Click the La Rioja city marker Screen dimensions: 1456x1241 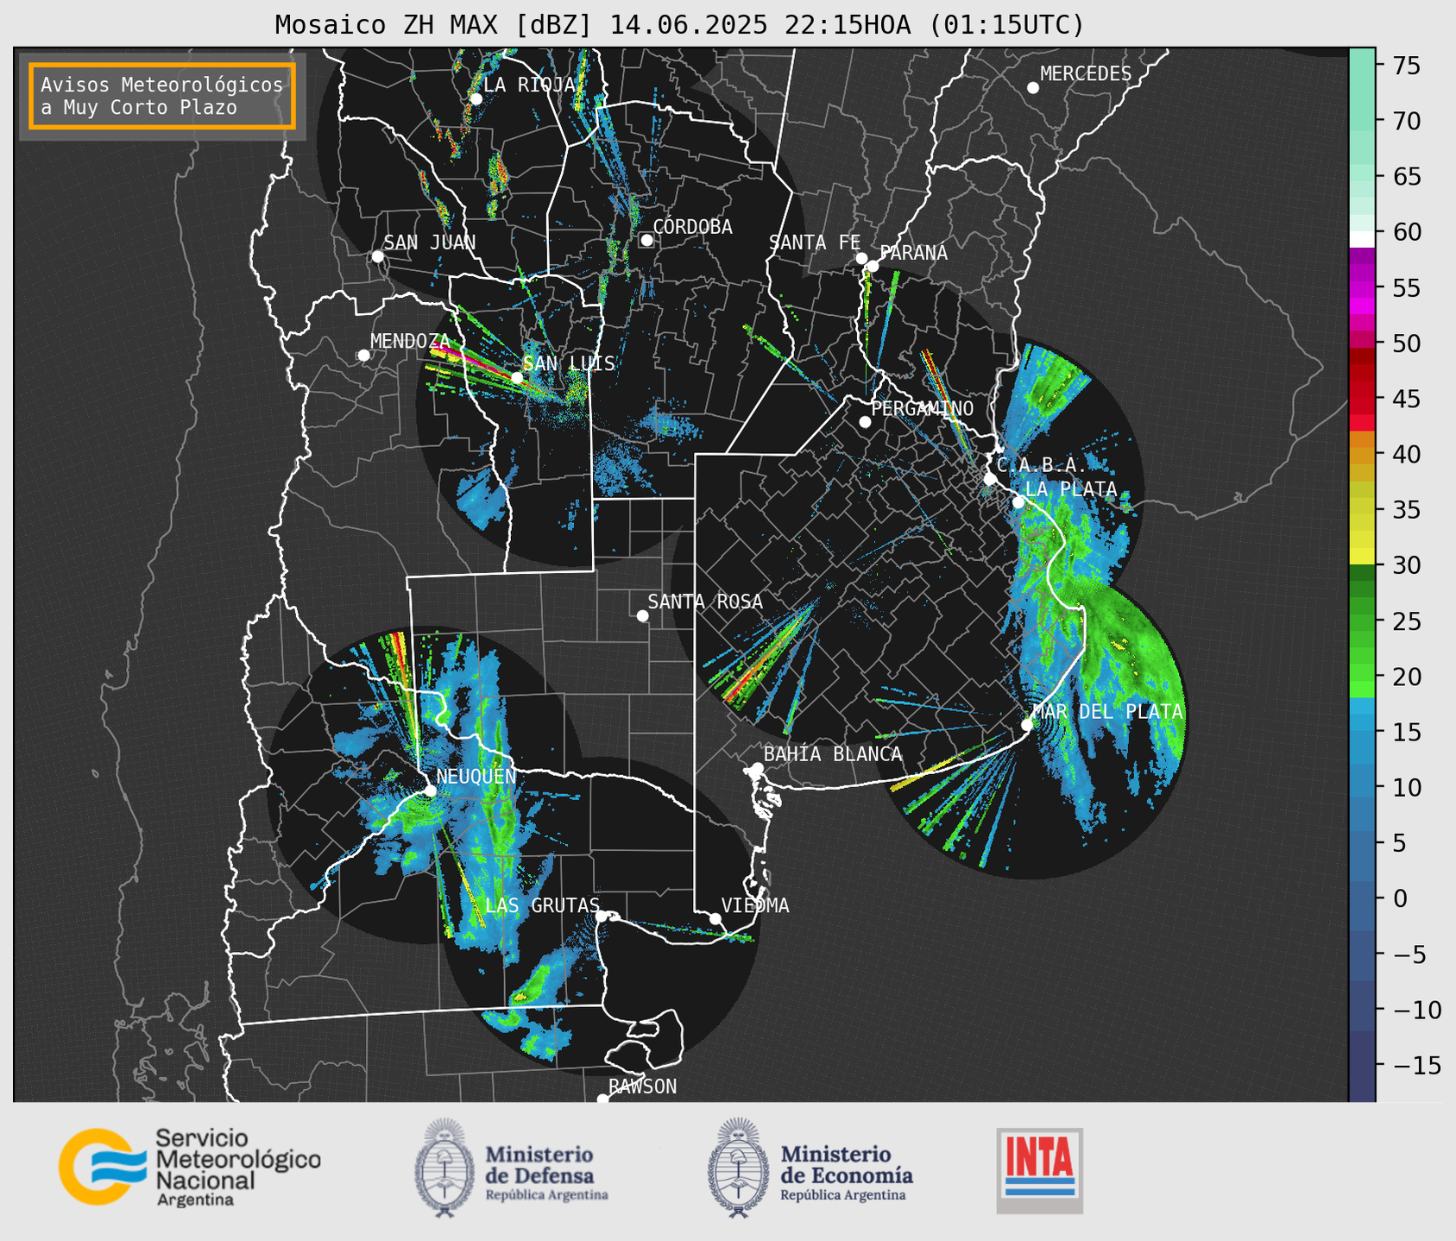point(476,98)
